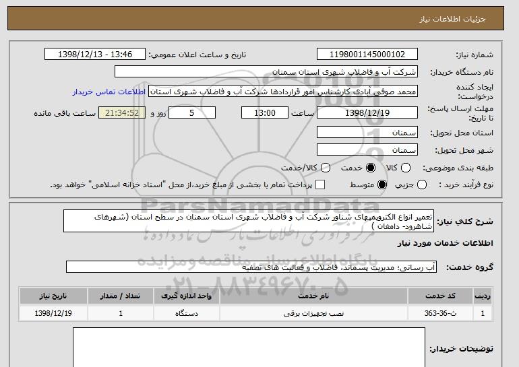Select the کالا/خدمت radio button
Viewport: 519px width, 367px height.
[x=326, y=168]
